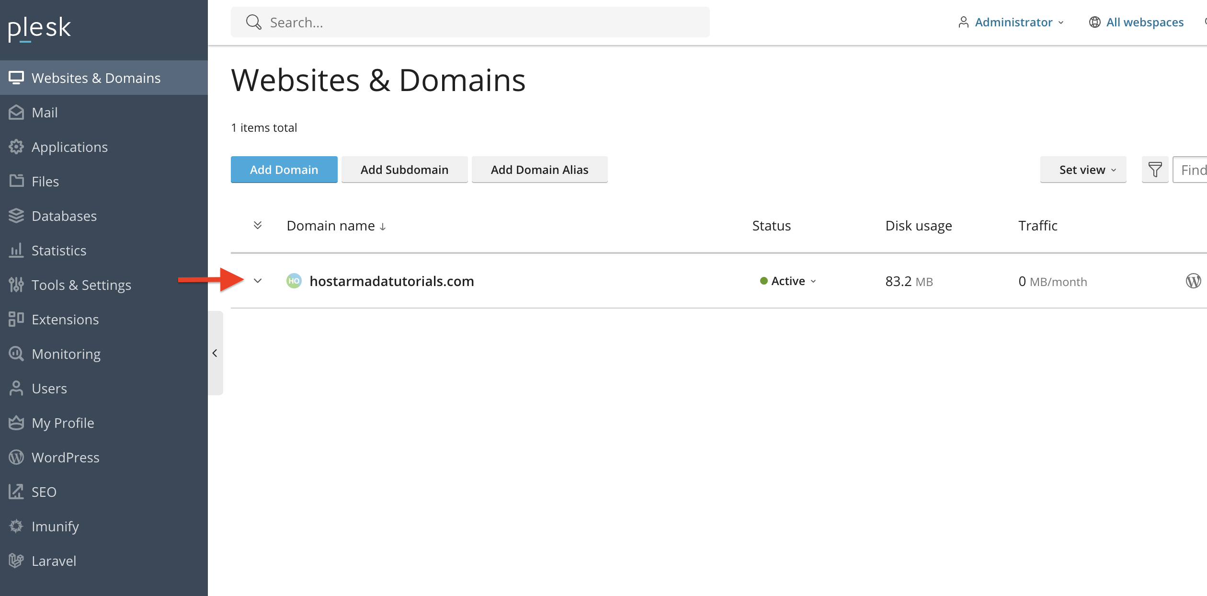Select the WordPress sidebar icon
1207x596 pixels.
point(16,457)
